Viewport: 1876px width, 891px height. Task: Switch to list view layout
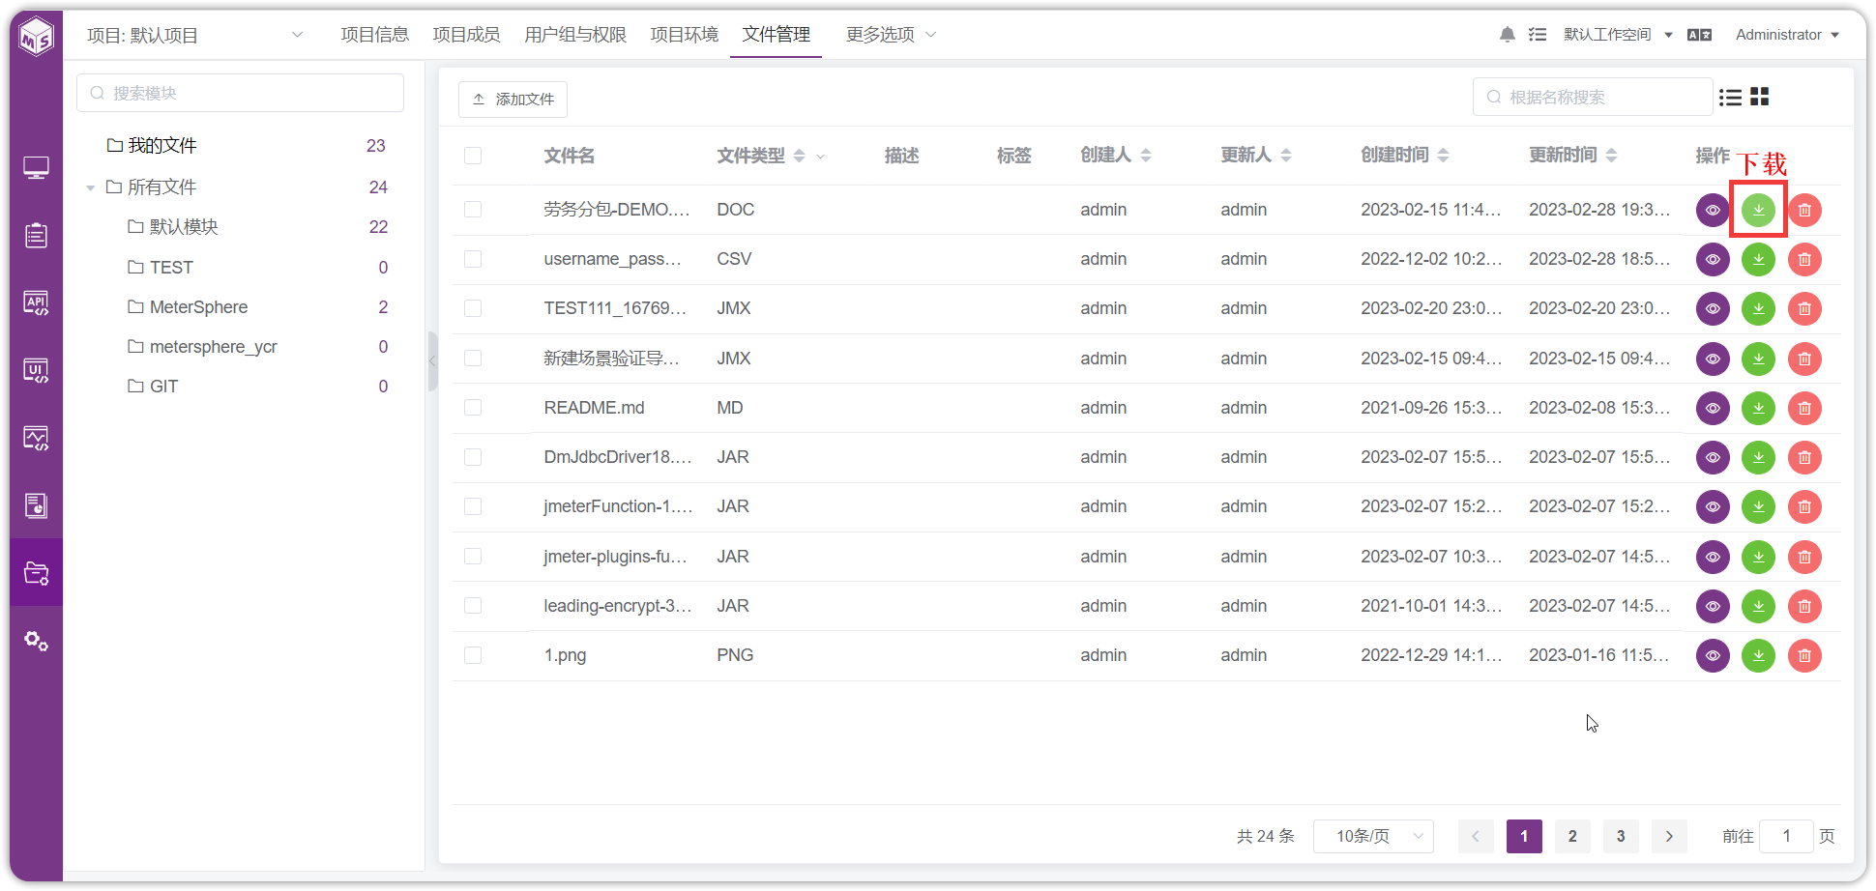click(1730, 97)
